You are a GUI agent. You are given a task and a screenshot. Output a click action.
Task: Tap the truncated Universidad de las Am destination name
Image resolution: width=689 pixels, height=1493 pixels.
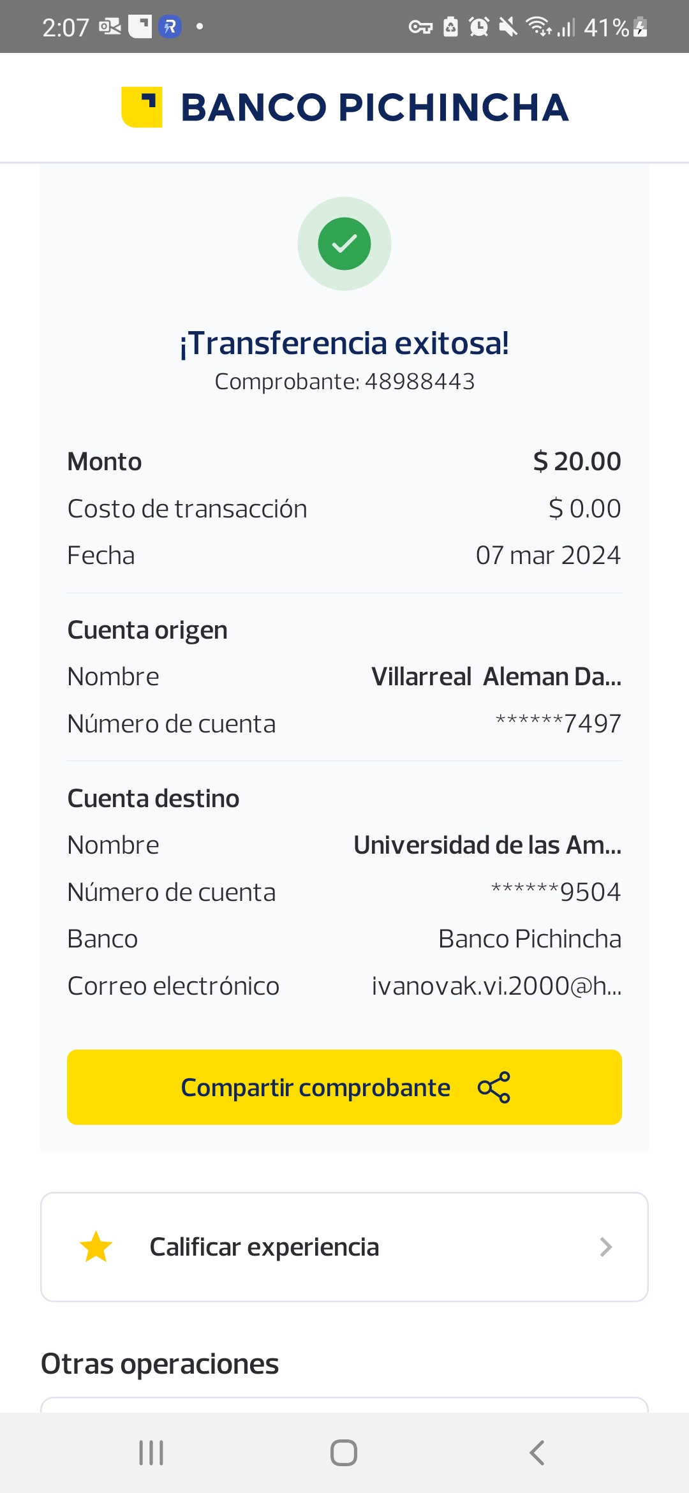coord(487,845)
